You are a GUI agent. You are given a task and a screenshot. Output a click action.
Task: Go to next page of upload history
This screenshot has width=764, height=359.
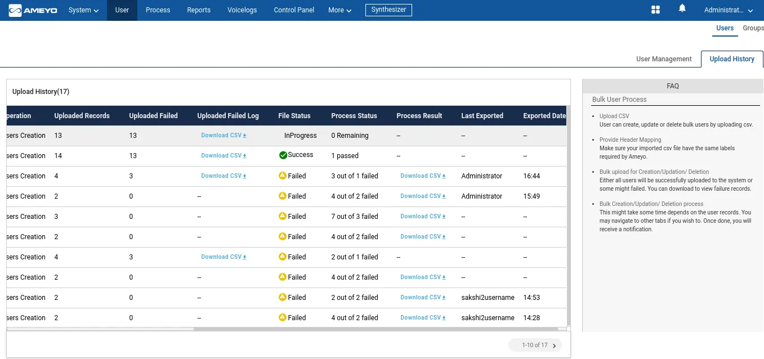[x=554, y=345]
